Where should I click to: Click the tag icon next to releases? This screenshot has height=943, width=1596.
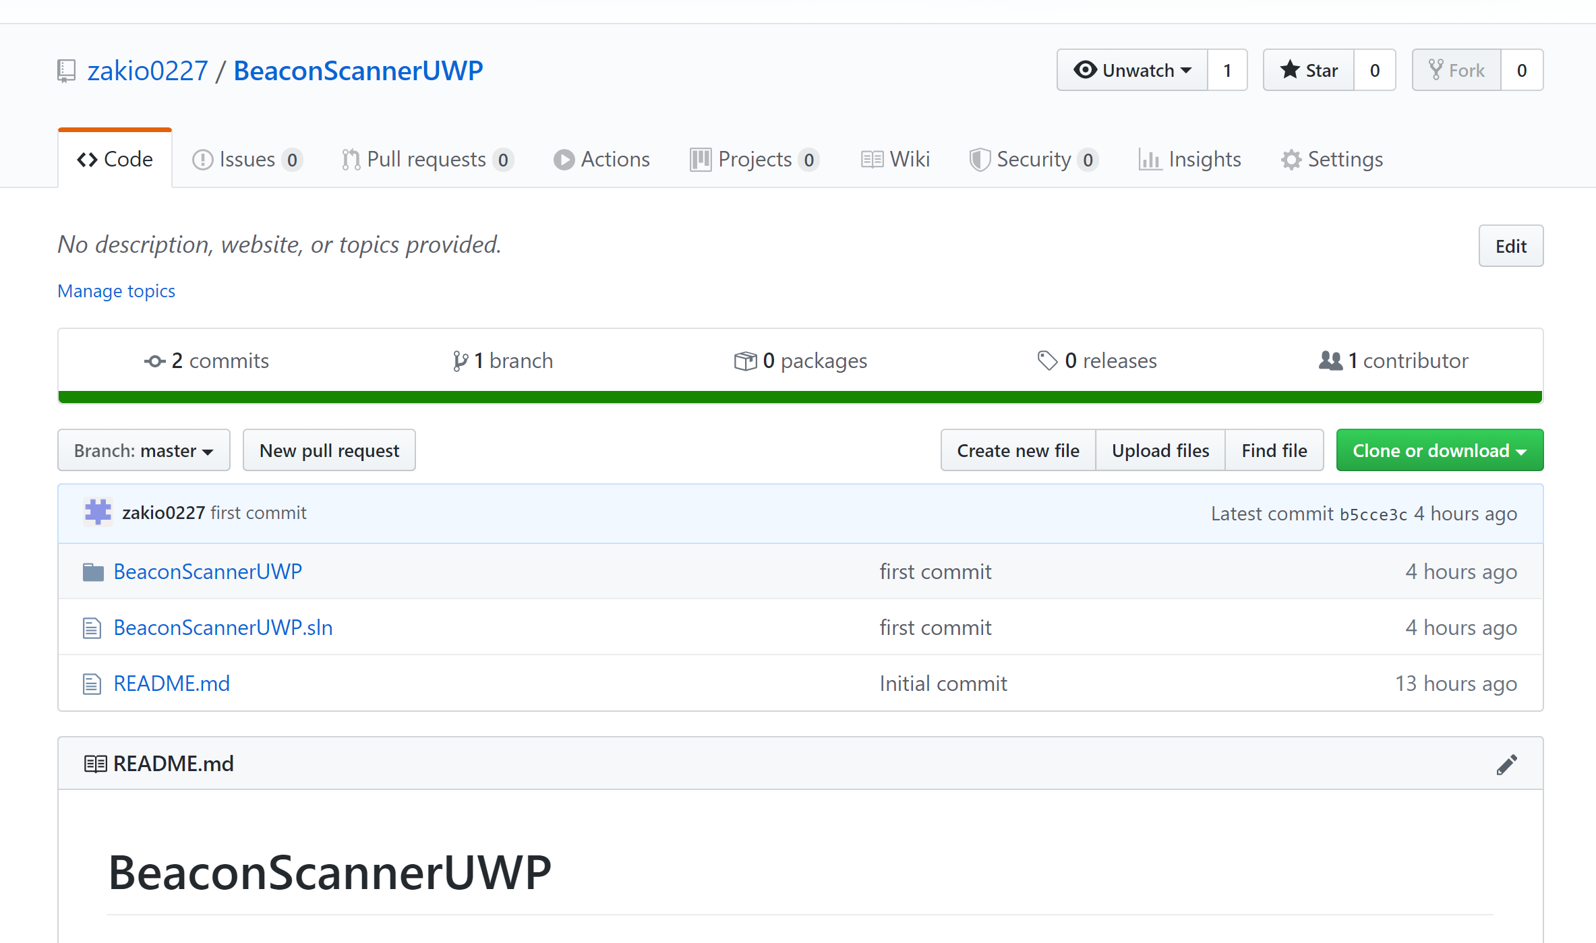[x=1046, y=361]
